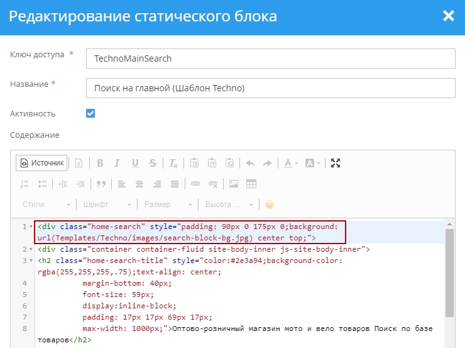Click the Источник source mode button
This screenshot has width=465, height=348.
tap(42, 163)
